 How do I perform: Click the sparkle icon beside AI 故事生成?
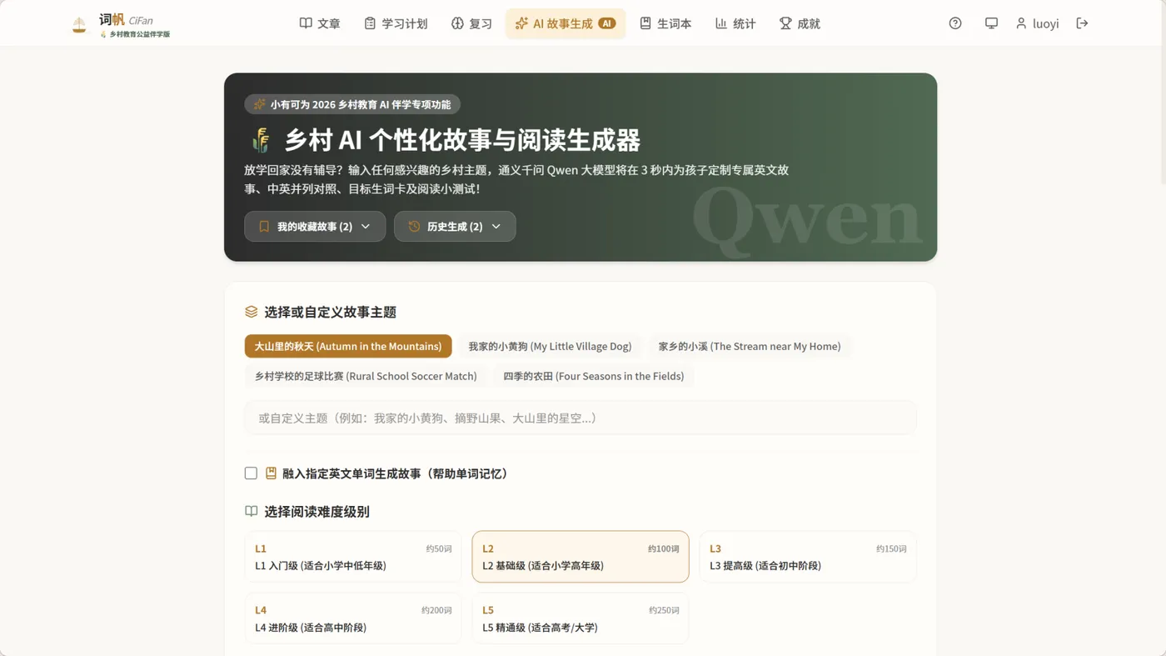[x=521, y=23]
